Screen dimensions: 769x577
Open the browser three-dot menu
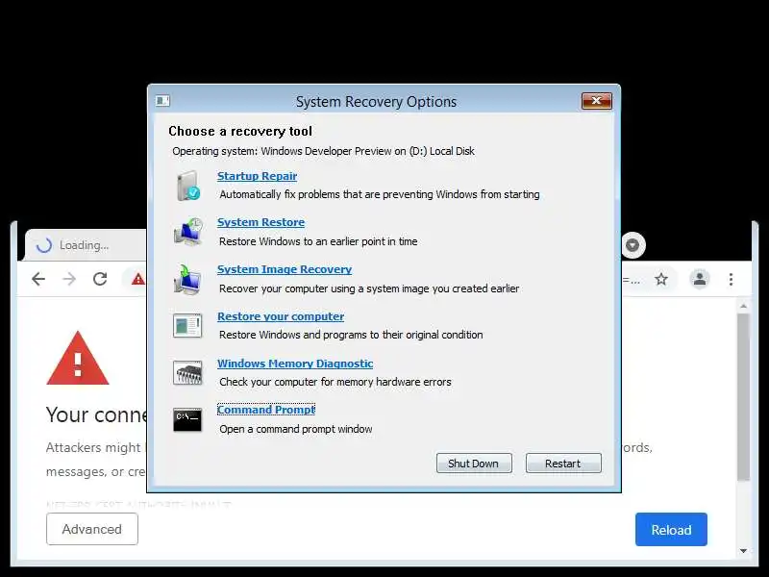(x=732, y=279)
